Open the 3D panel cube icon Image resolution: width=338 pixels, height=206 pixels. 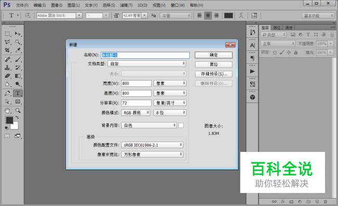click(252, 97)
